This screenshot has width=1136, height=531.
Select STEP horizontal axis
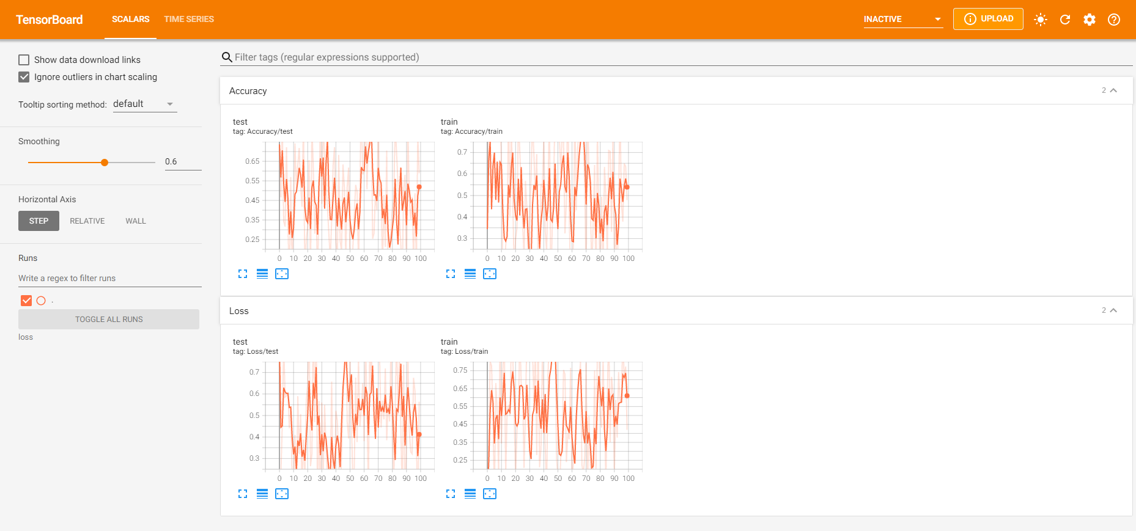point(39,221)
